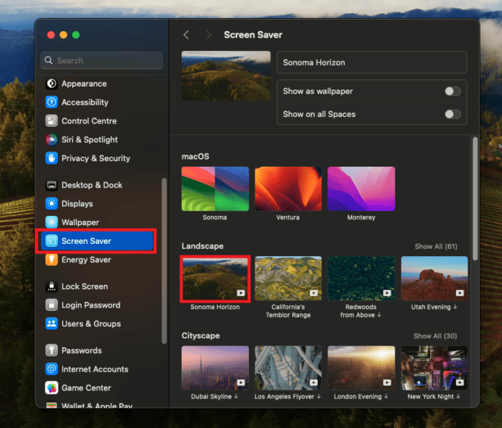Click the Appearance icon in sidebar
The width and height of the screenshot is (502, 428).
point(52,84)
